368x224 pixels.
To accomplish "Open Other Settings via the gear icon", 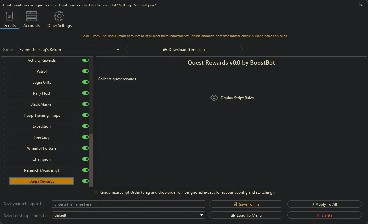I will 59,16.
